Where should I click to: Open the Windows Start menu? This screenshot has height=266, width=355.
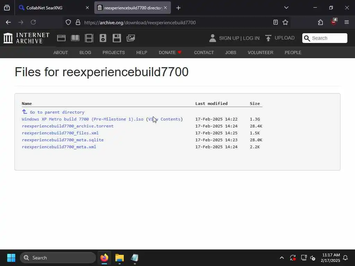(11, 258)
